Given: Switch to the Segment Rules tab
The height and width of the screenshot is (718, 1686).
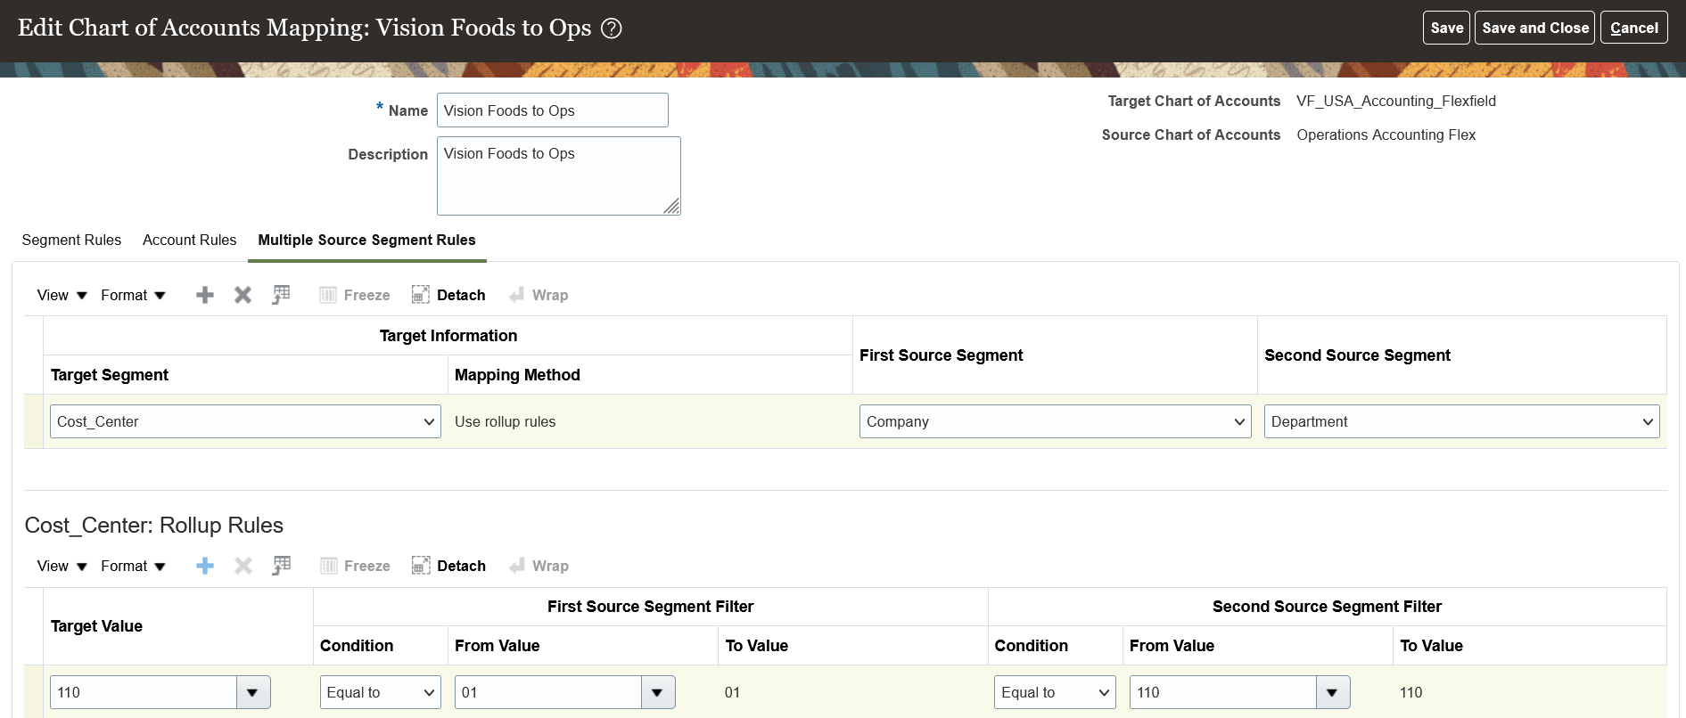Looking at the screenshot, I should 71,240.
